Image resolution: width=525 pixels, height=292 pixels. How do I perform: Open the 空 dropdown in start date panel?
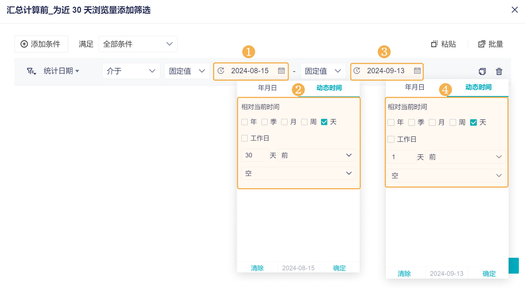298,173
